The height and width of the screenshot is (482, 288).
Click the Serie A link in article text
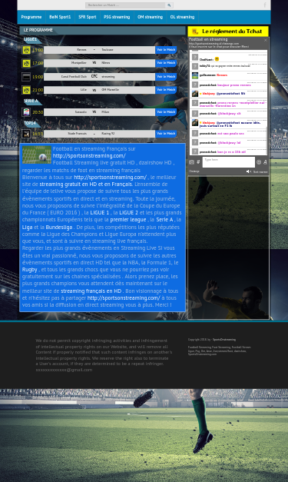(x=164, y=220)
